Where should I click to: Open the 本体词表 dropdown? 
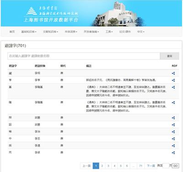tap(71, 32)
